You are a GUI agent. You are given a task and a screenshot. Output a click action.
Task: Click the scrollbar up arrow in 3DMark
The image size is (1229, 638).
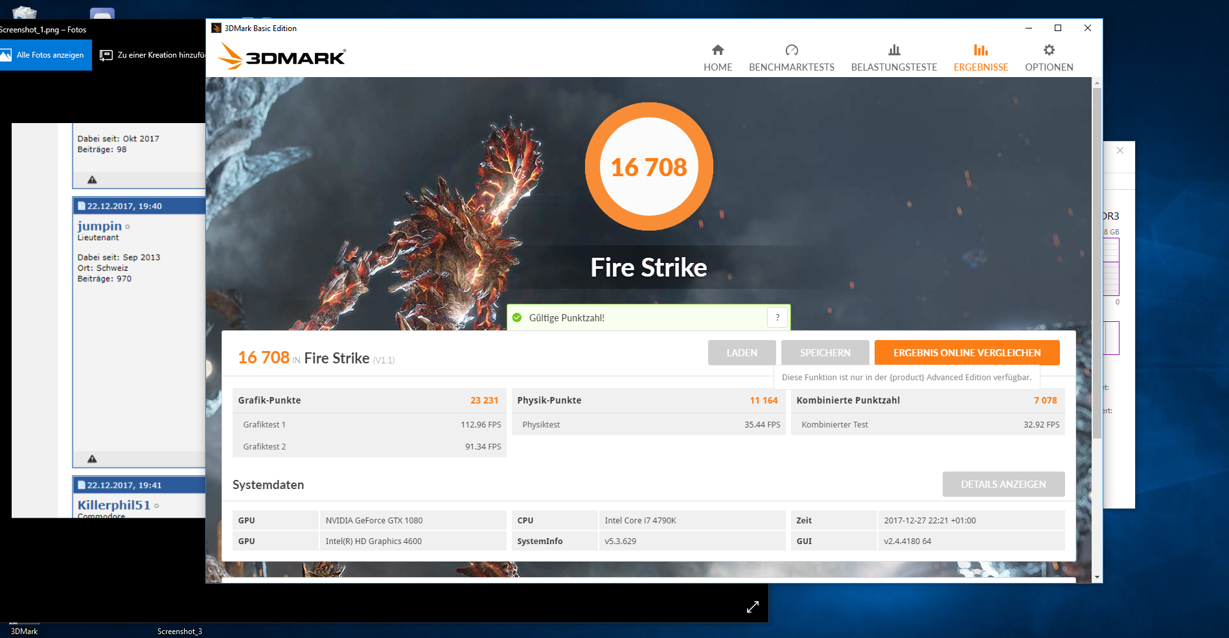[x=1096, y=82]
